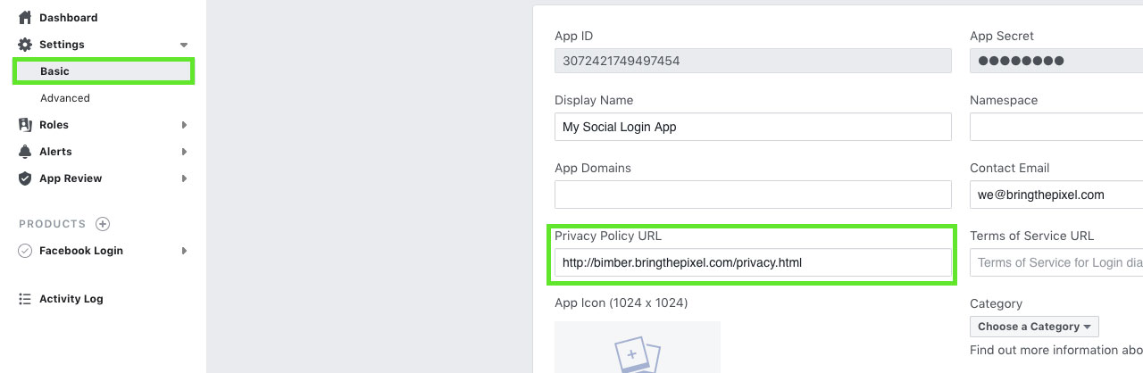Viewport: 1143px width, 373px height.
Task: Select Advanced settings
Action: tap(65, 98)
